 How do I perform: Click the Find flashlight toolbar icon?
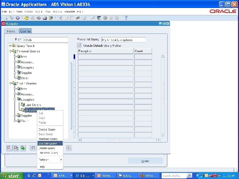12,18
